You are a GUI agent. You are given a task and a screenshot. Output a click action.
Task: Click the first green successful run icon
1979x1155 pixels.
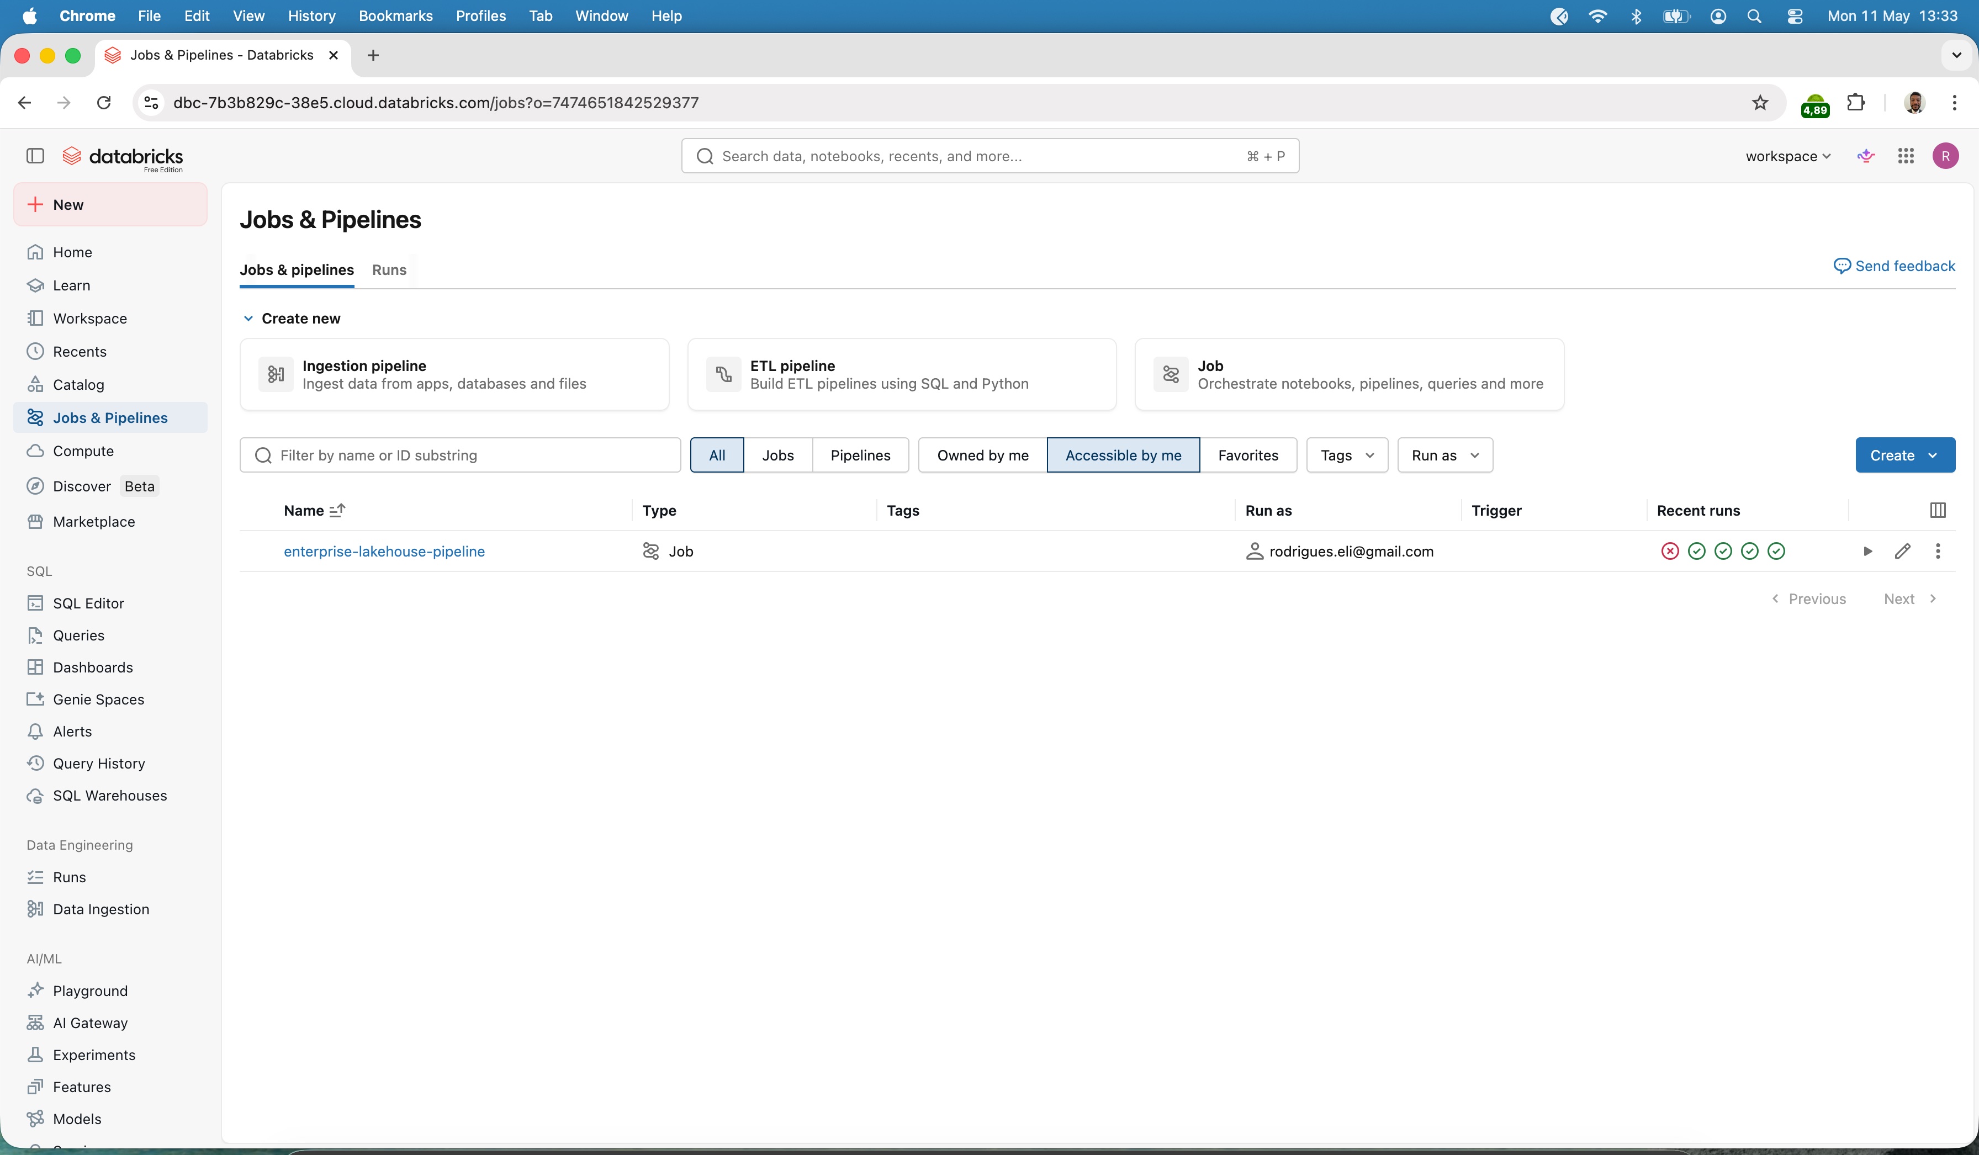(x=1696, y=551)
